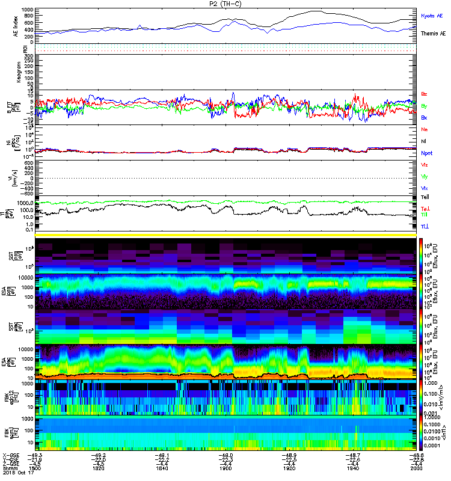Select the red Bz legend label
Screen dimensions: 451x481
[x=424, y=94]
